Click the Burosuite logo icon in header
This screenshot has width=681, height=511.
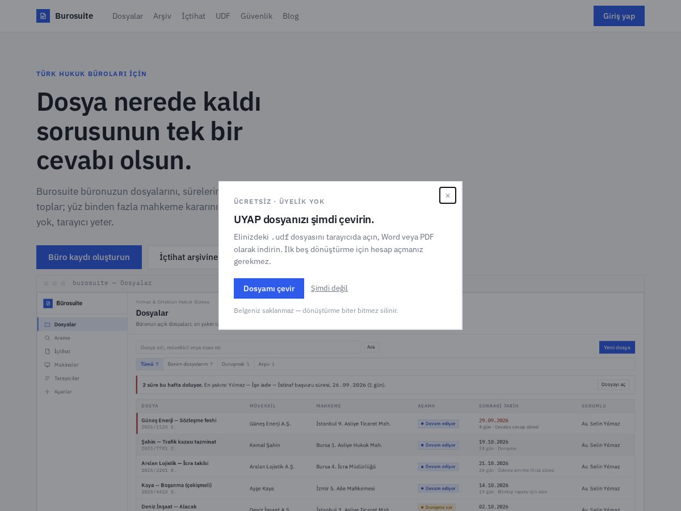(43, 16)
